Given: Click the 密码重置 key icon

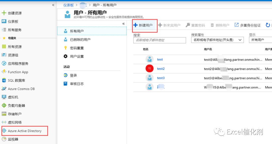Looking at the screenshot, I should [65, 48].
